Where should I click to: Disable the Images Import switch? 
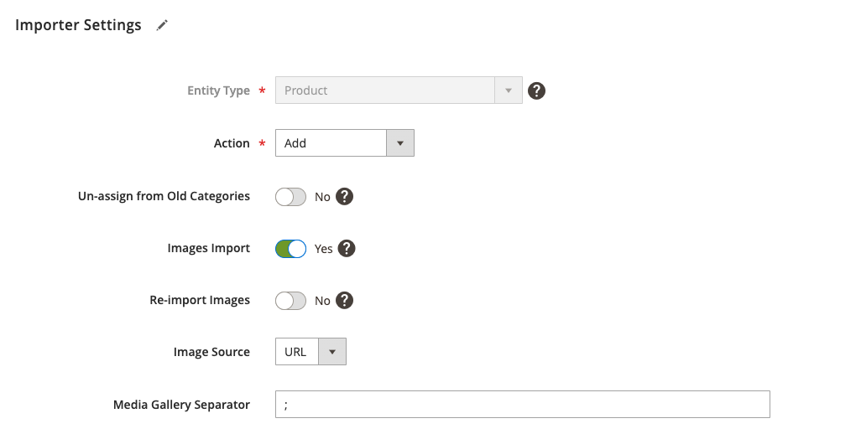[x=290, y=249]
